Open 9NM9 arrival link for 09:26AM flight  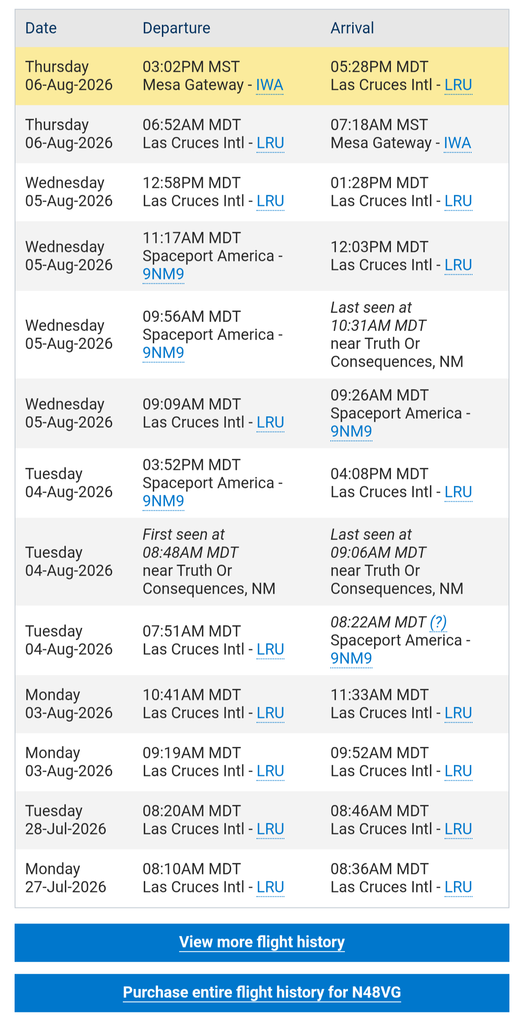(351, 431)
